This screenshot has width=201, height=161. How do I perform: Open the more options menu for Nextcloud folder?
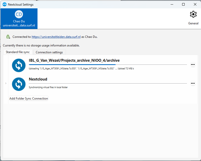coord(193,84)
